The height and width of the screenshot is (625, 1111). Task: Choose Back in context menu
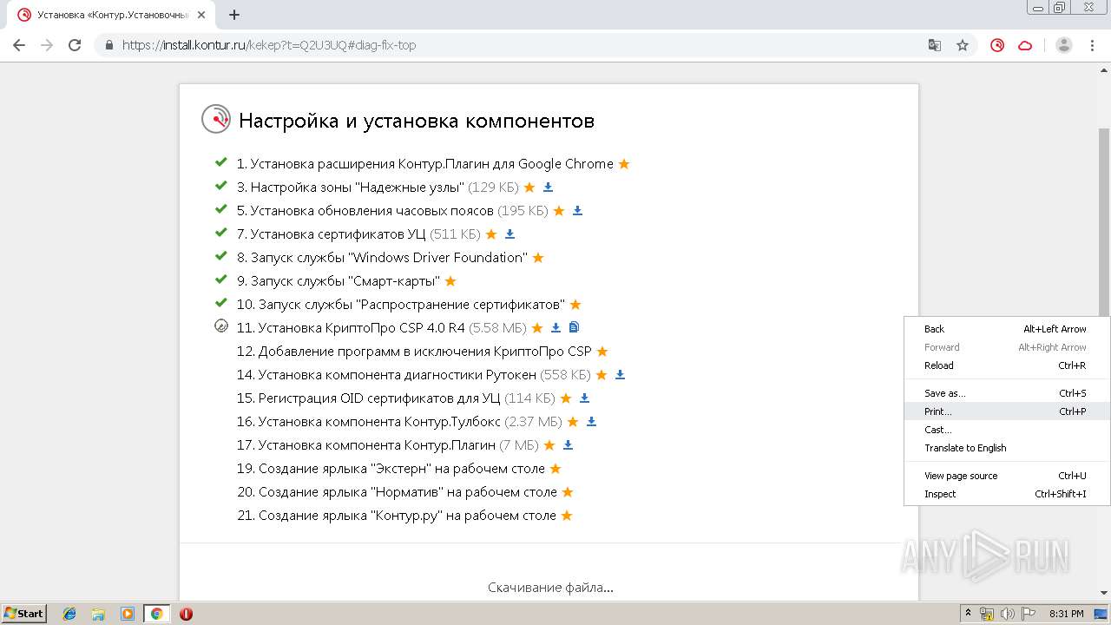[1007, 329]
